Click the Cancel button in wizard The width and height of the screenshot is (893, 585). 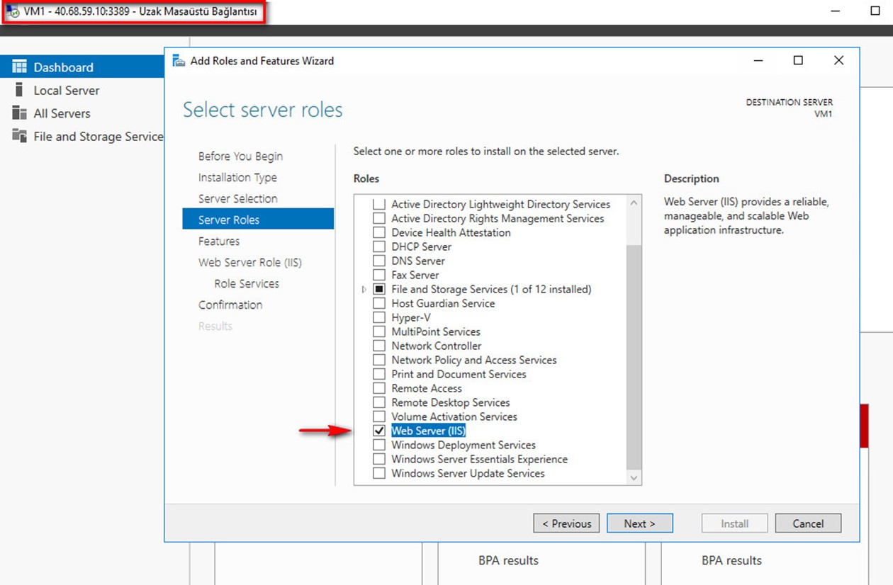click(808, 523)
